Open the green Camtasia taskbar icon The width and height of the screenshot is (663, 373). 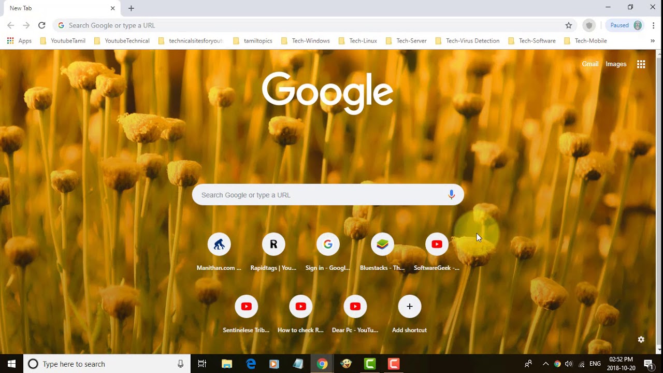click(370, 364)
